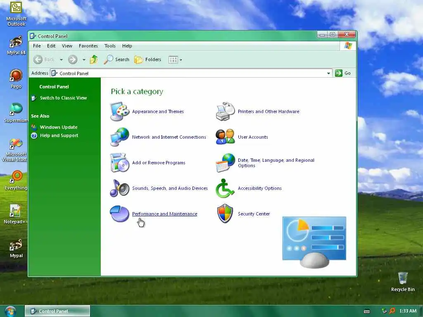The image size is (423, 317).
Task: Open the MyPal 68 desktop shortcut
Action: (16, 45)
